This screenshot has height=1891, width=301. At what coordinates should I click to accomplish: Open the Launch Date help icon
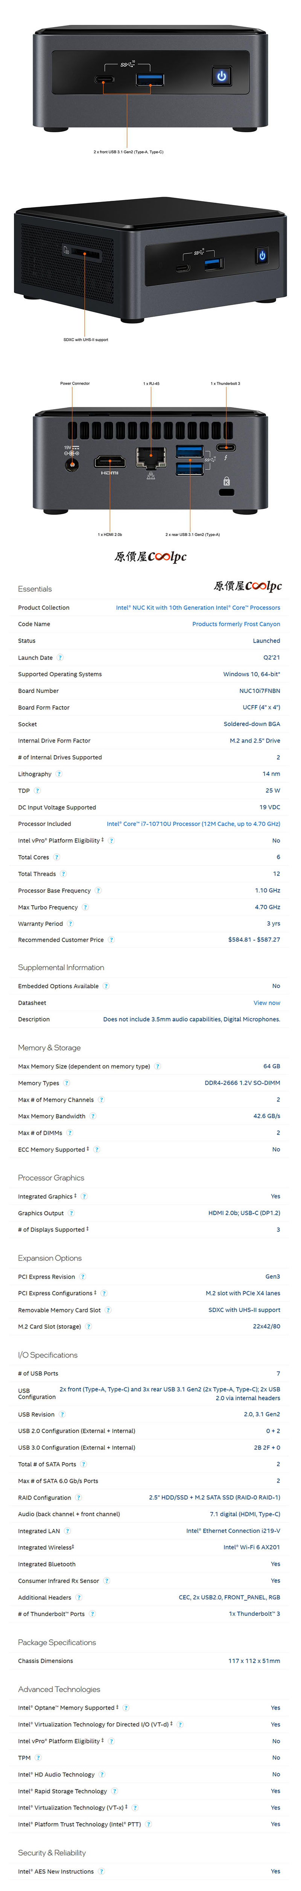[x=60, y=657]
